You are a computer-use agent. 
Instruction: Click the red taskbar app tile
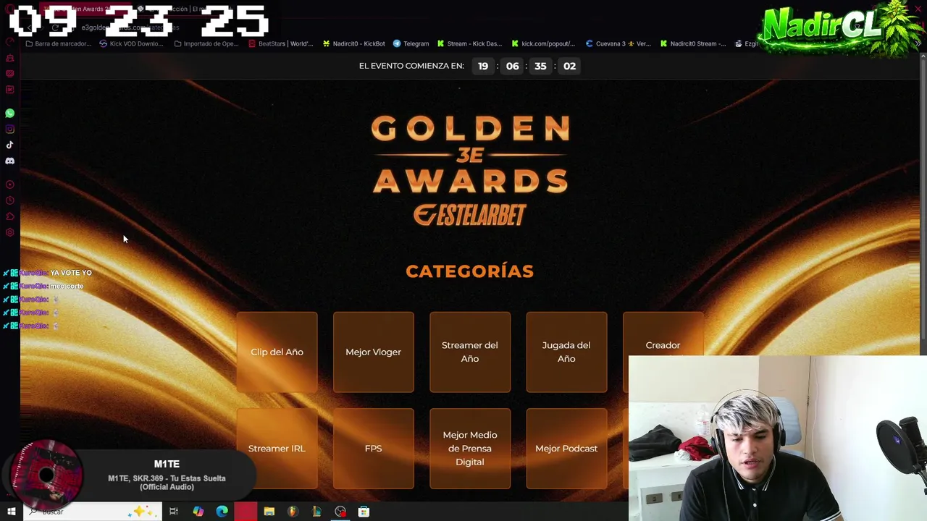pos(246,512)
